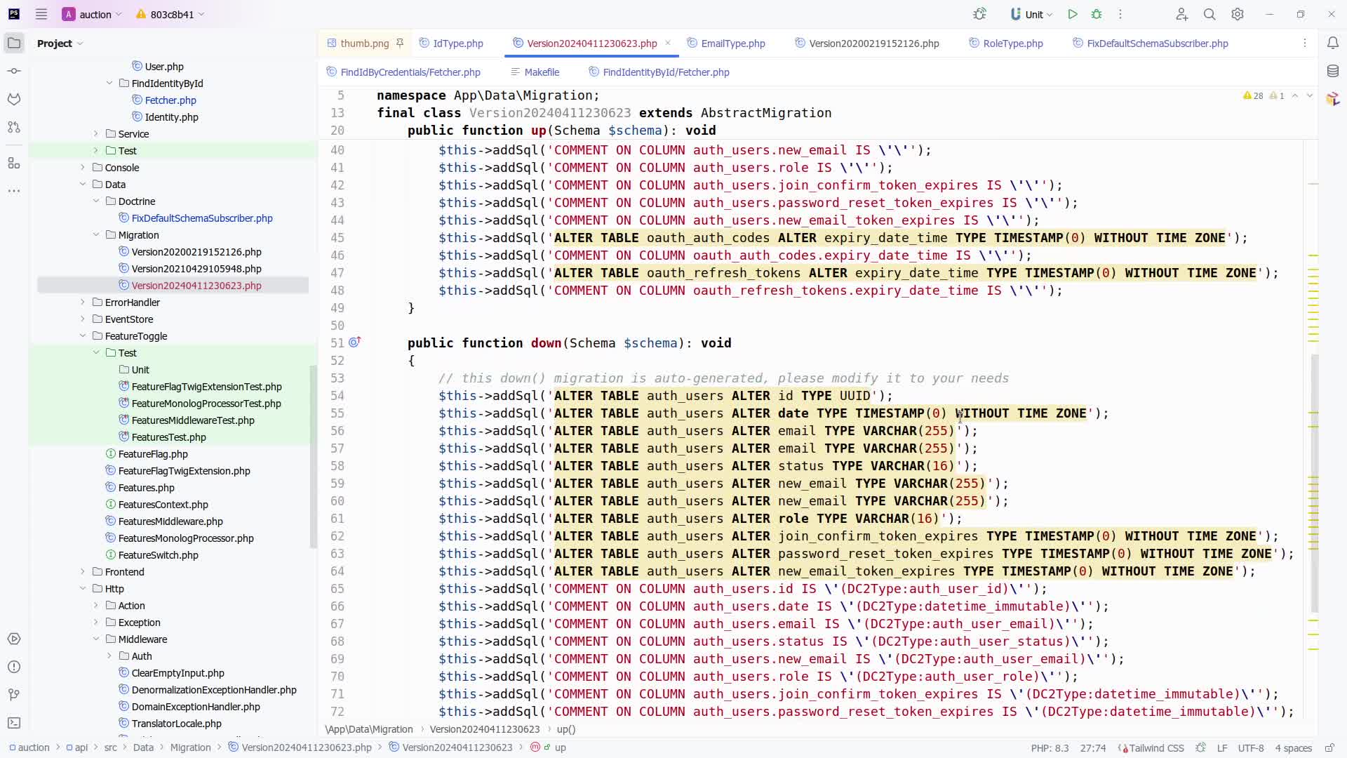Click the Debug bug icon
Screen dimensions: 1347x758
pos(1097,14)
